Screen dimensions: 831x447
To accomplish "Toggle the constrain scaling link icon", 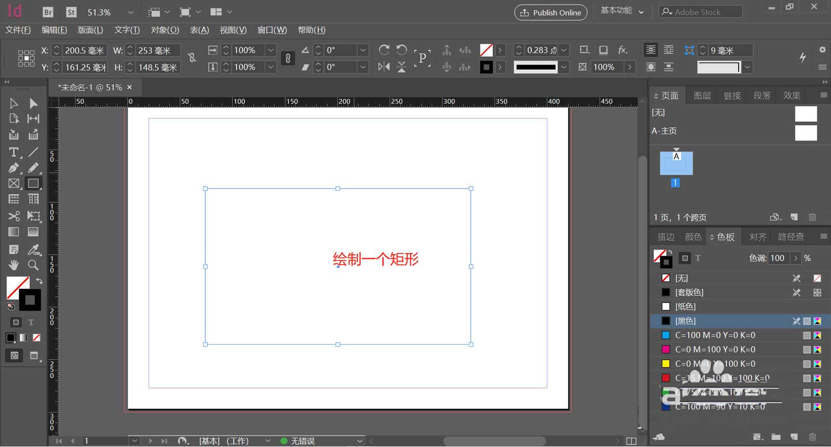I will point(288,58).
